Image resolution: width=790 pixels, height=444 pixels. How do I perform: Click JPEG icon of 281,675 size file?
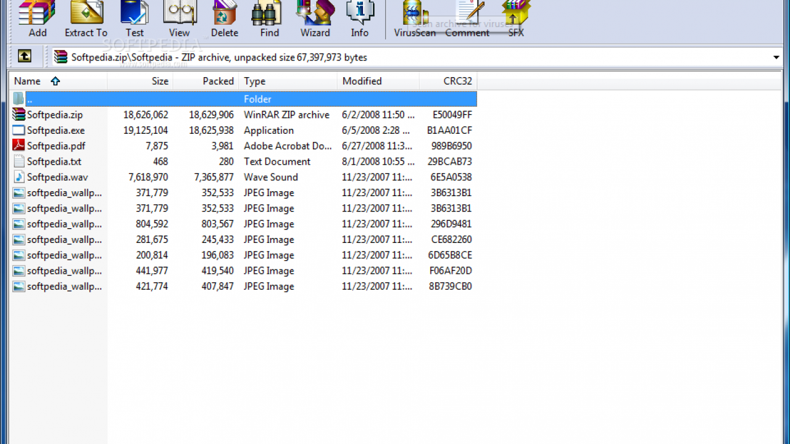click(x=19, y=239)
